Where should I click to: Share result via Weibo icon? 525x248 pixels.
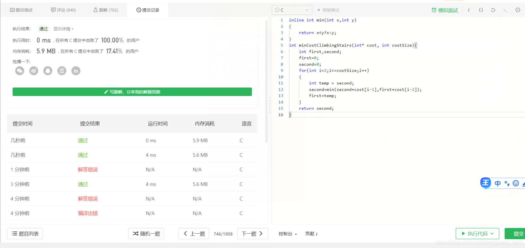(34, 71)
